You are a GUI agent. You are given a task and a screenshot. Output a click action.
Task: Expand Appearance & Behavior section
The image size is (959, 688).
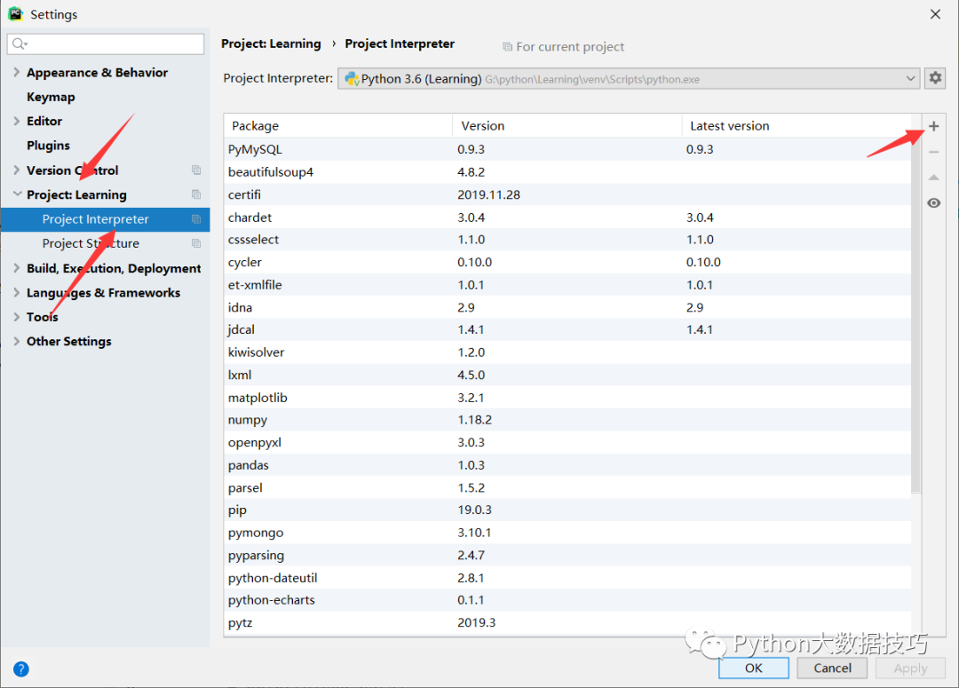(x=17, y=72)
